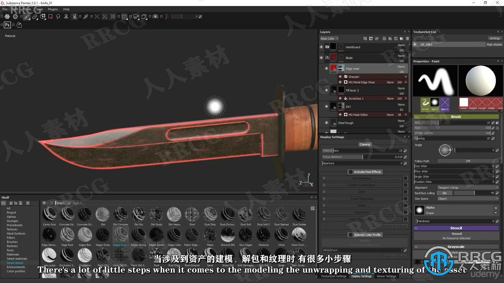Switch to Viewer Settings tab
The image size is (504, 283).
pos(386,276)
